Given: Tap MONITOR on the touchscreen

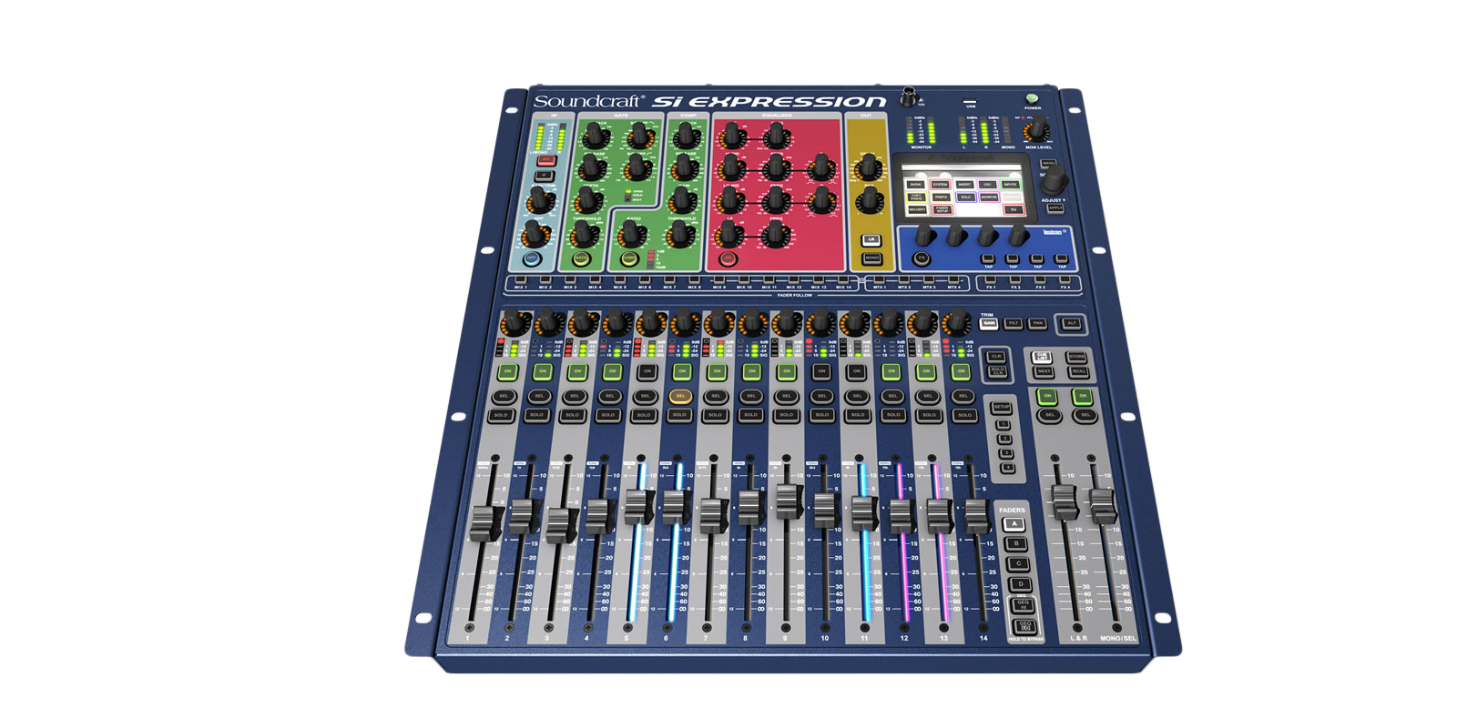Looking at the screenshot, I should pos(989,197).
